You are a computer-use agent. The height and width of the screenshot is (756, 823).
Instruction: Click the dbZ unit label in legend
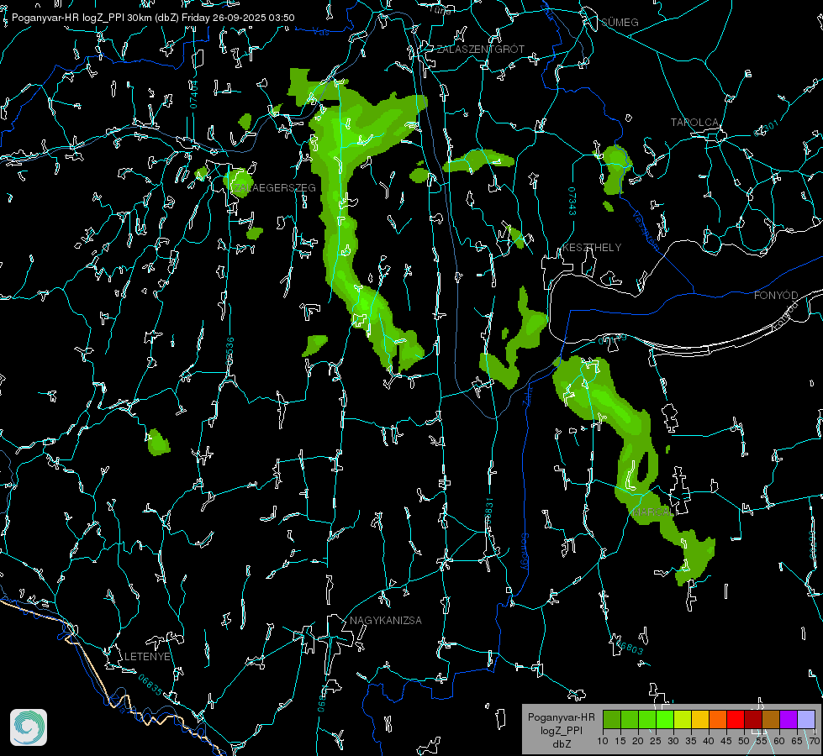pyautogui.click(x=562, y=744)
